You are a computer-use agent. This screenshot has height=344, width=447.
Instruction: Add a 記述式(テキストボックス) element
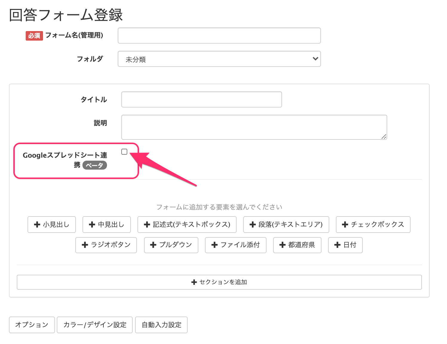187,225
